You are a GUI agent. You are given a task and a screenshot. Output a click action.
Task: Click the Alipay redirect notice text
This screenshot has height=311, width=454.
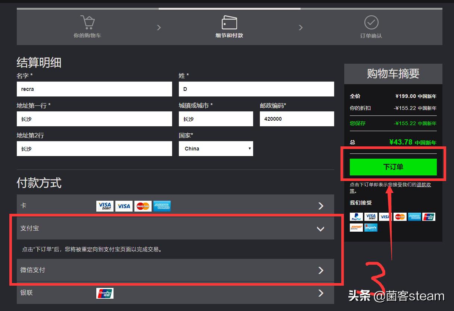93,250
